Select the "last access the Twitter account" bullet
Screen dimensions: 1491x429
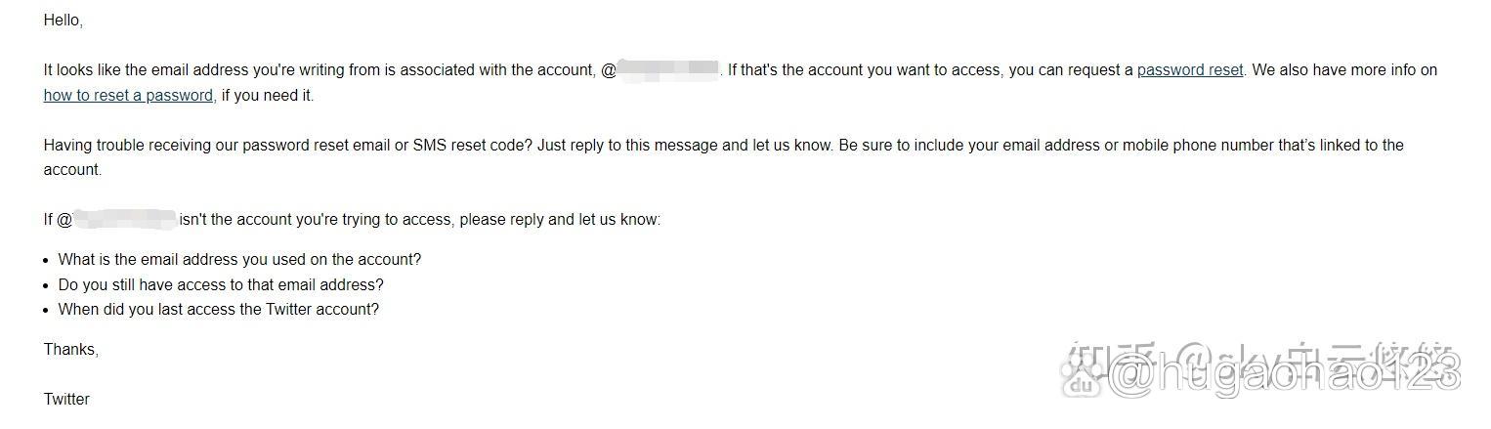(x=218, y=310)
